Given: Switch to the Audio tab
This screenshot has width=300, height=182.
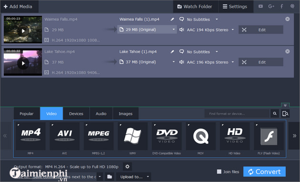Looking at the screenshot, I should coord(101,114).
